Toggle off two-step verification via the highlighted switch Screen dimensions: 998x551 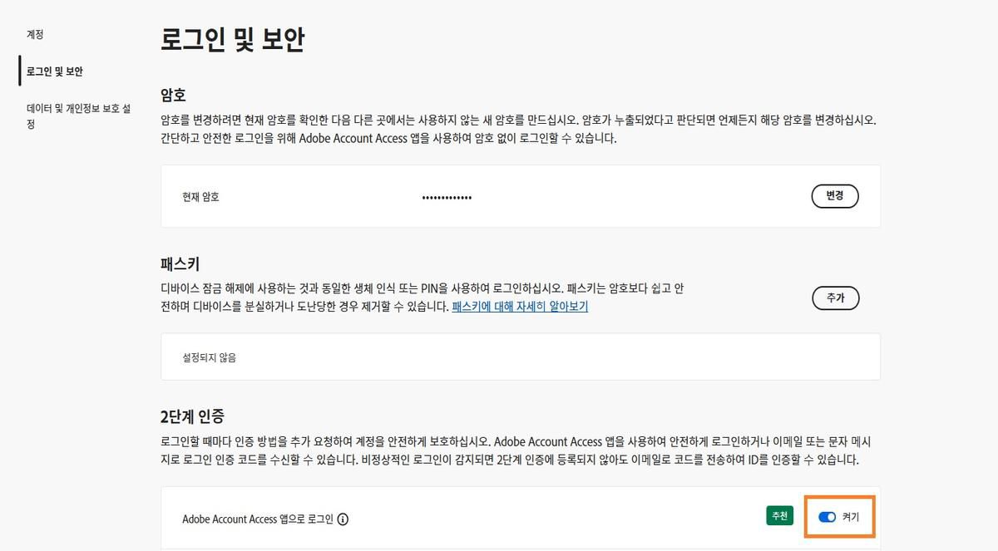click(828, 517)
